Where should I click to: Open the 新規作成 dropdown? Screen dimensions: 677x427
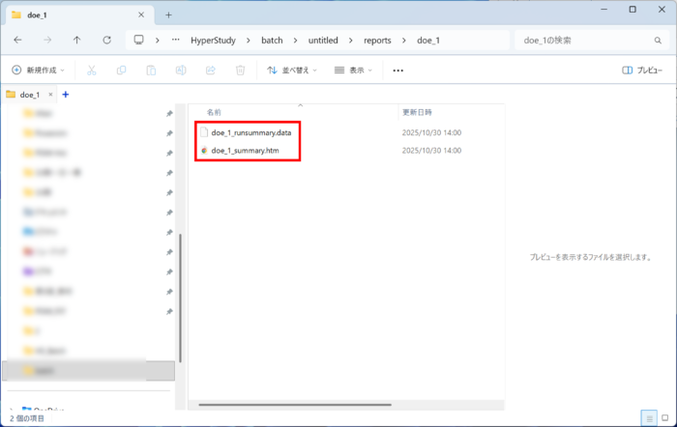pyautogui.click(x=40, y=71)
